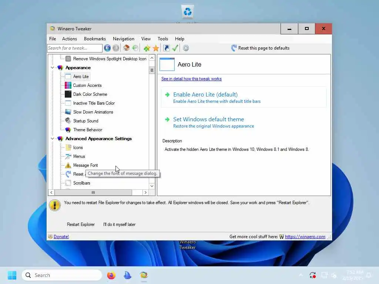
Task: Open bookmarks with the gold star icon
Action: tap(156, 48)
